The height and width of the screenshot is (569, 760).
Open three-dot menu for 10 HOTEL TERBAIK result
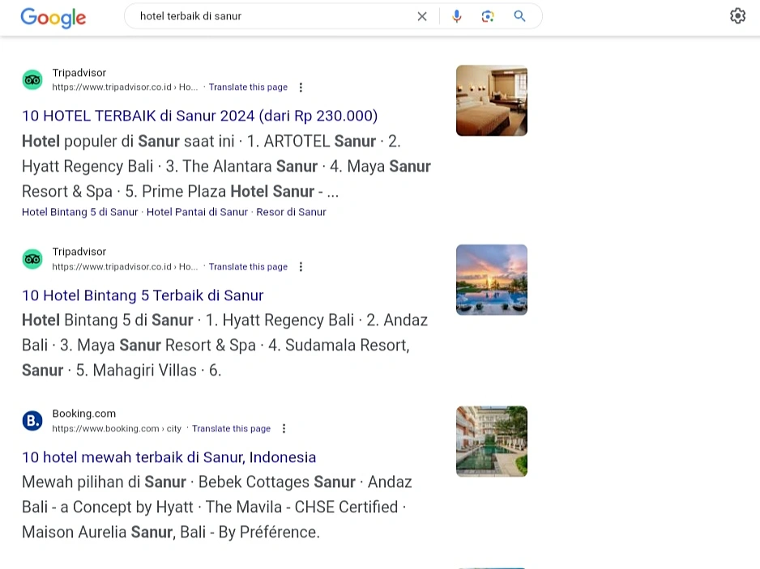pyautogui.click(x=301, y=87)
